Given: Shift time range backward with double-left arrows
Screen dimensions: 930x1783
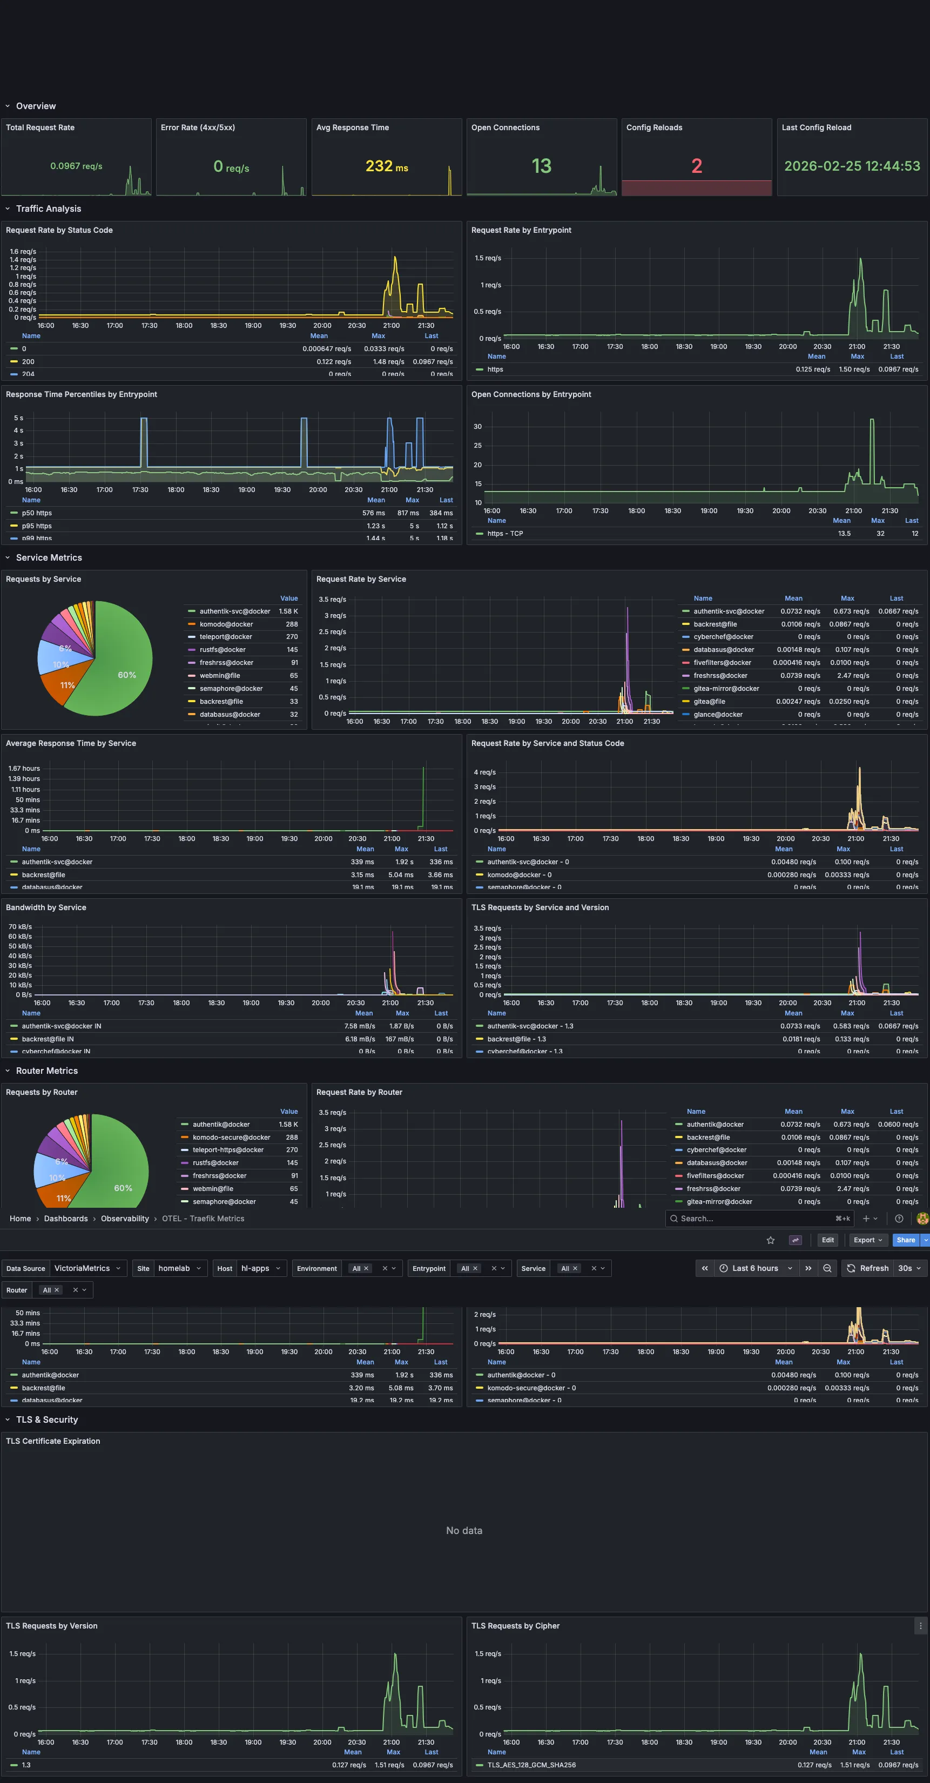Looking at the screenshot, I should pyautogui.click(x=704, y=1268).
